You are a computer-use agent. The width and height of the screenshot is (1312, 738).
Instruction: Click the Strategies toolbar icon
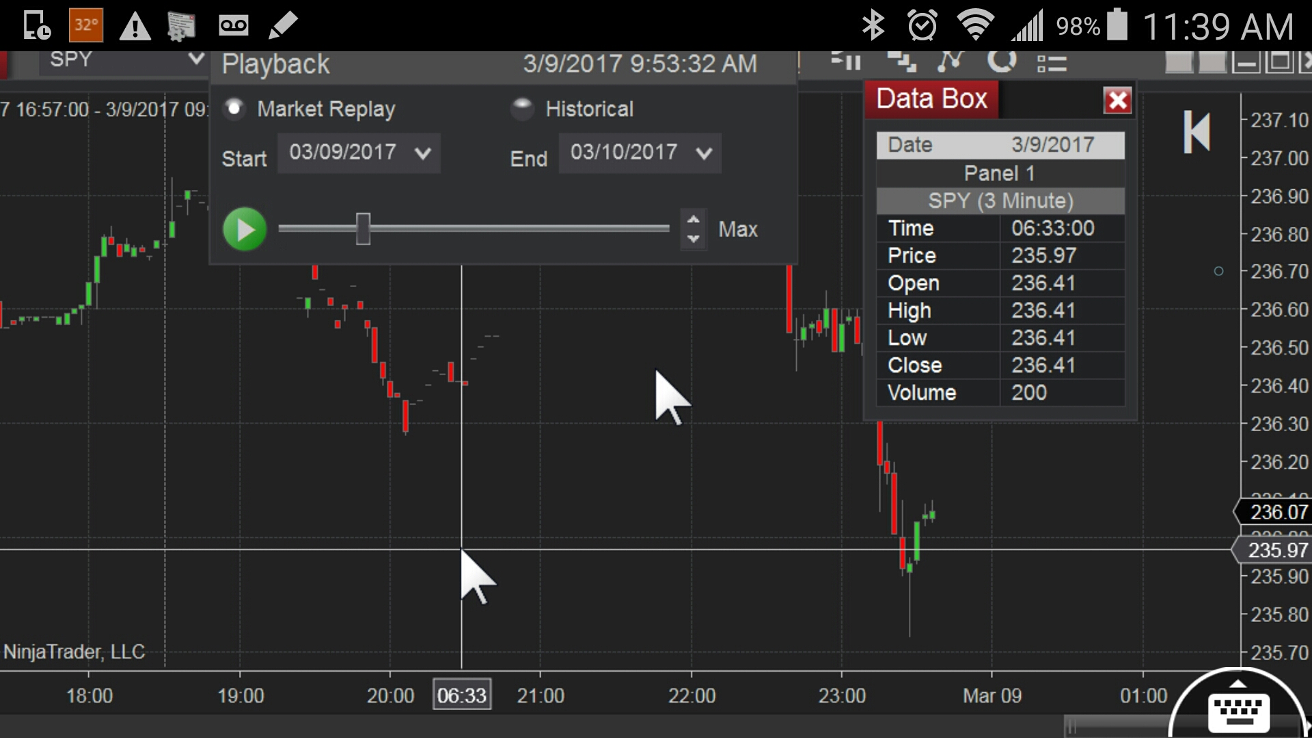pos(951,62)
